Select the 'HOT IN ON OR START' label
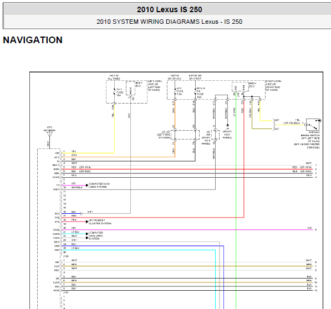331x309 pixels. tap(195, 77)
